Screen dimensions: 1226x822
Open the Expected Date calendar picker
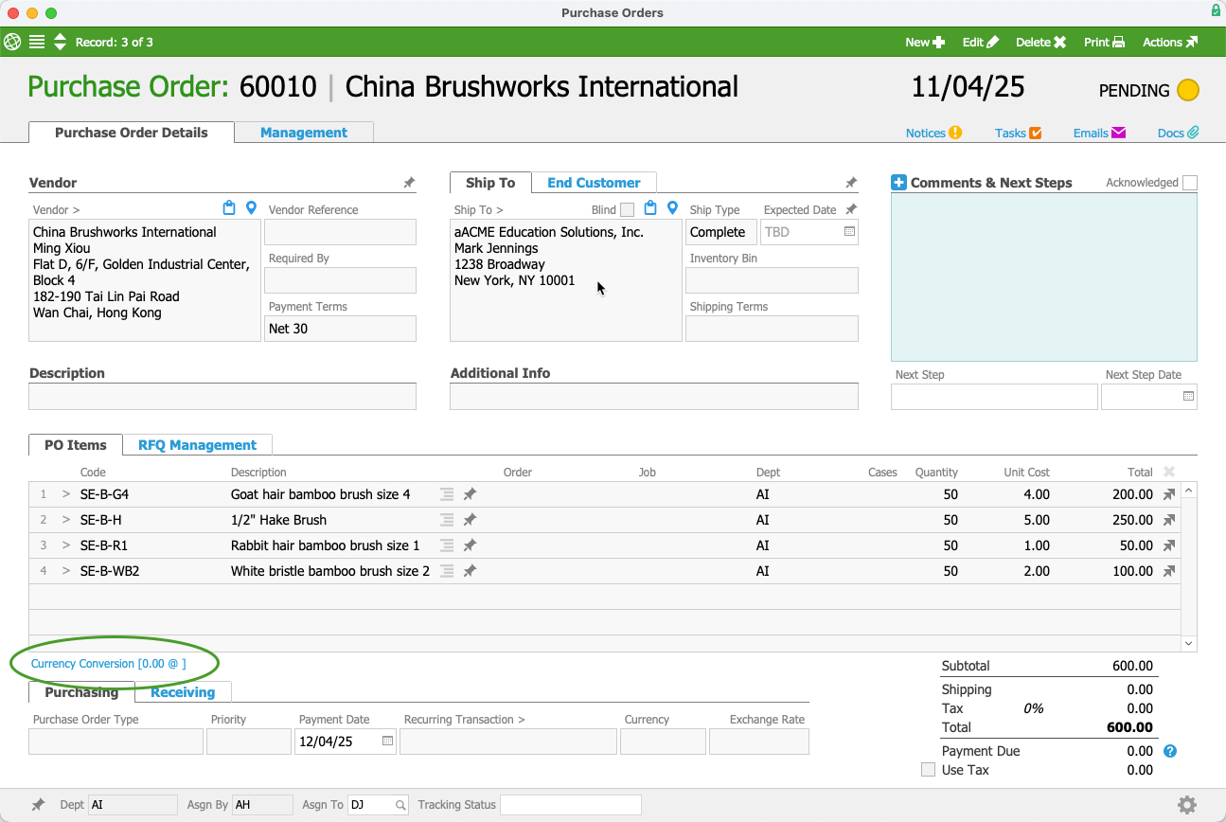coord(849,232)
